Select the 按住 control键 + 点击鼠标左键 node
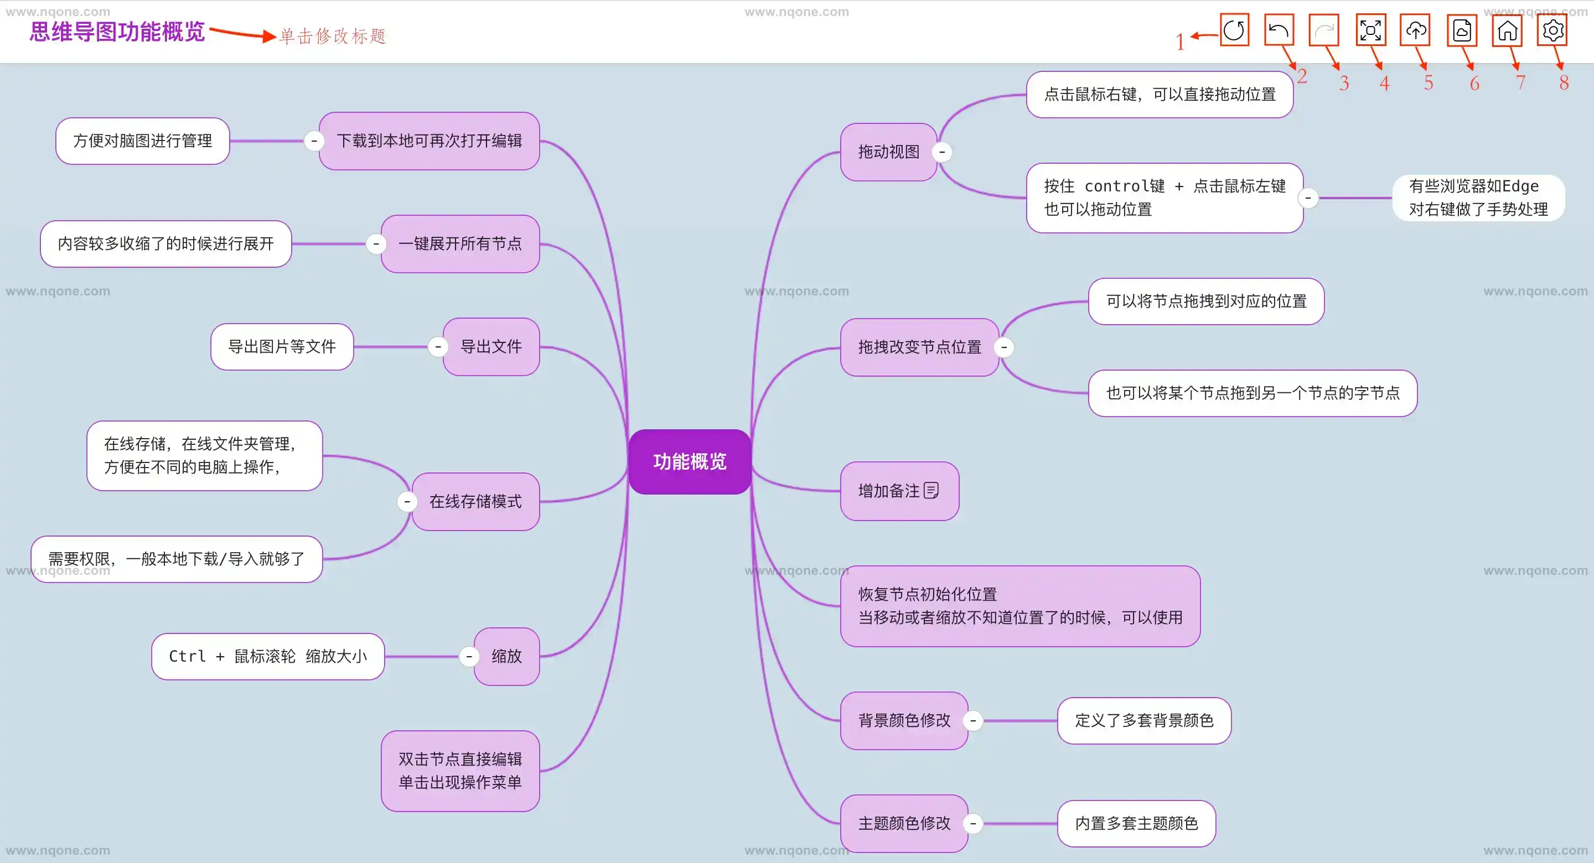This screenshot has width=1594, height=863. (1165, 198)
